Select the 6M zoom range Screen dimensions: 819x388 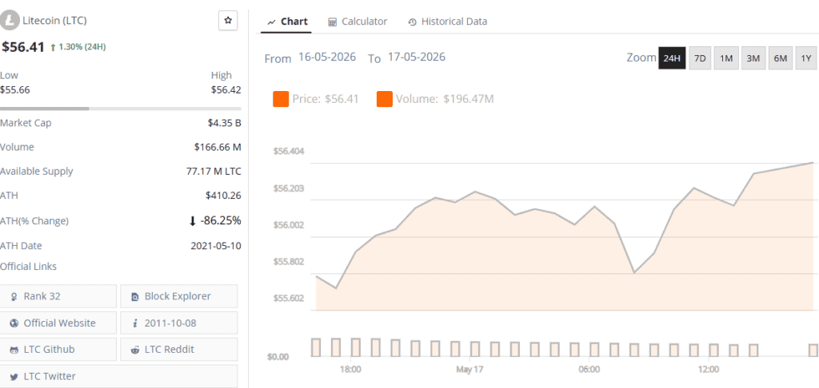click(x=781, y=58)
